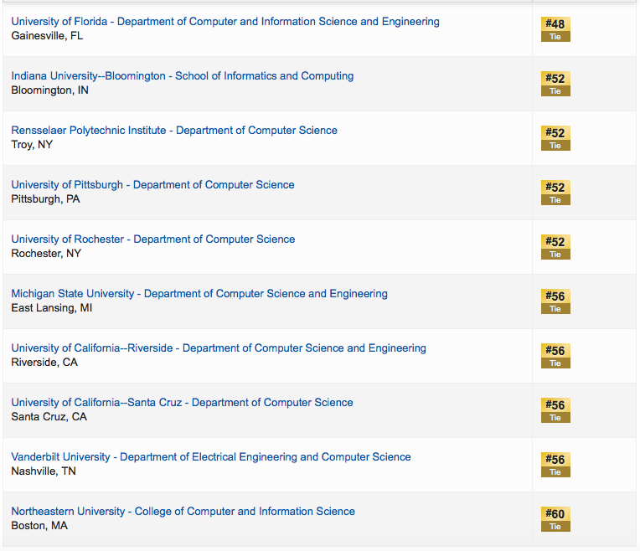The image size is (640, 551).
Task: Click Michigan State's #56 rank badge
Action: (x=555, y=301)
